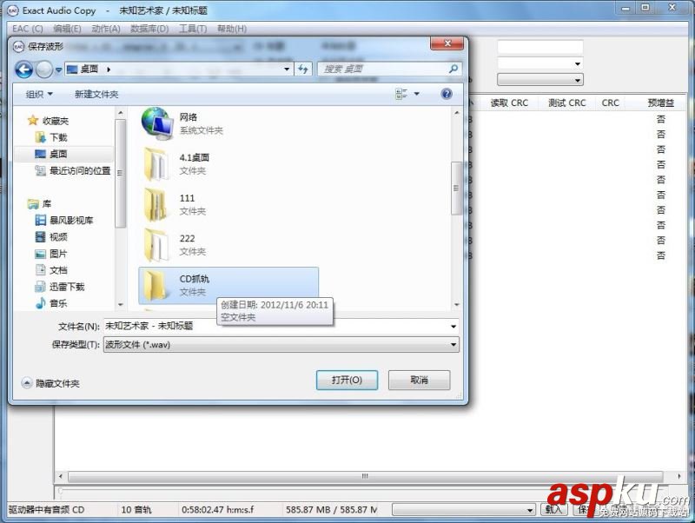695x523 pixels.
Task: Open the status bar combo box
Action: (x=464, y=510)
